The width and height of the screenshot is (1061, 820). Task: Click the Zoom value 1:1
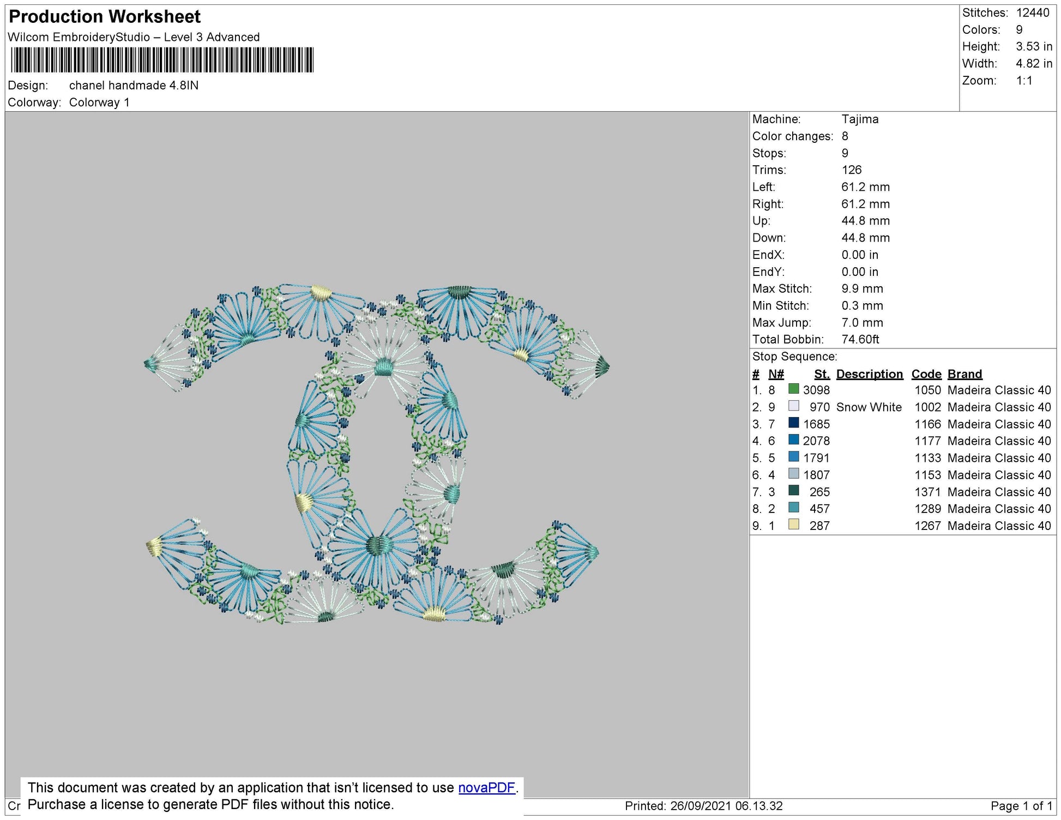coord(1024,81)
